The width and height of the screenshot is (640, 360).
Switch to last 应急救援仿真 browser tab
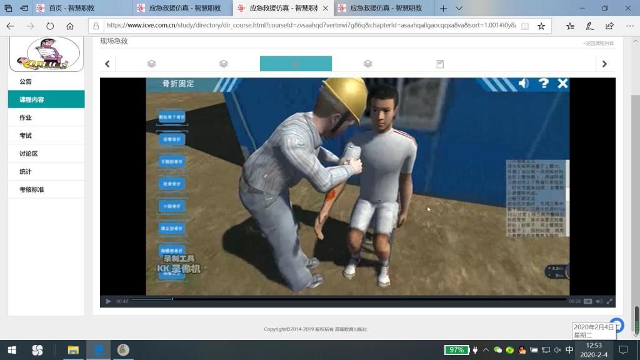(384, 7)
